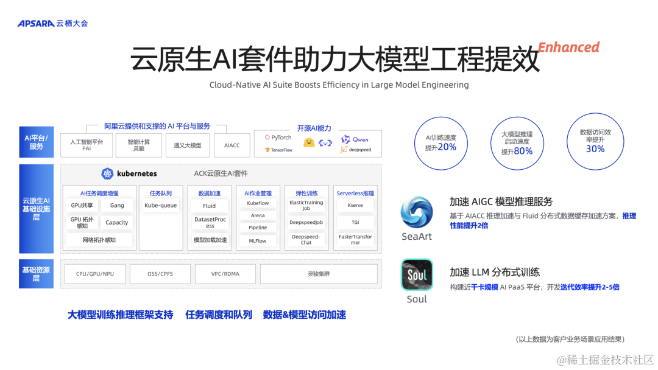Click the 任务队列 heading
Screen dimensions: 658x370
(161, 193)
